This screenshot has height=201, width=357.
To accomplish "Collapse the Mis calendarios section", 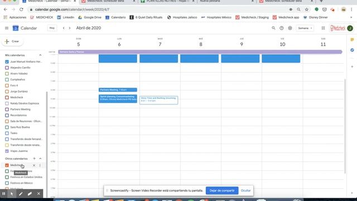I will pos(40,55).
